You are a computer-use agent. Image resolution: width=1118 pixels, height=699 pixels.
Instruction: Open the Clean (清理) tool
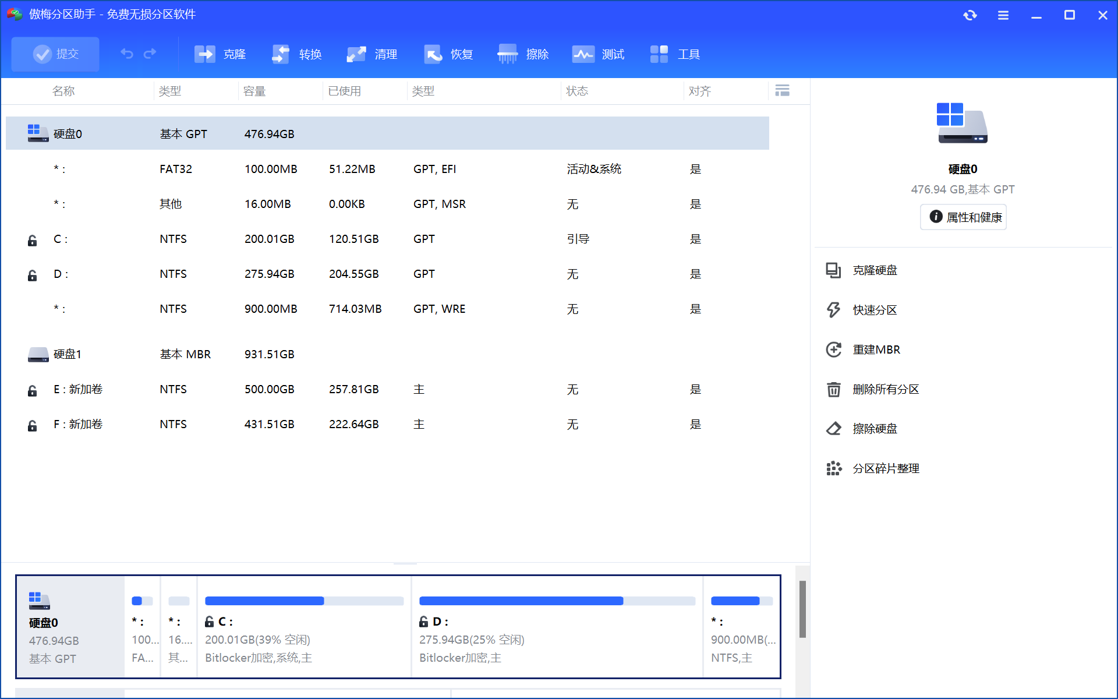point(372,54)
